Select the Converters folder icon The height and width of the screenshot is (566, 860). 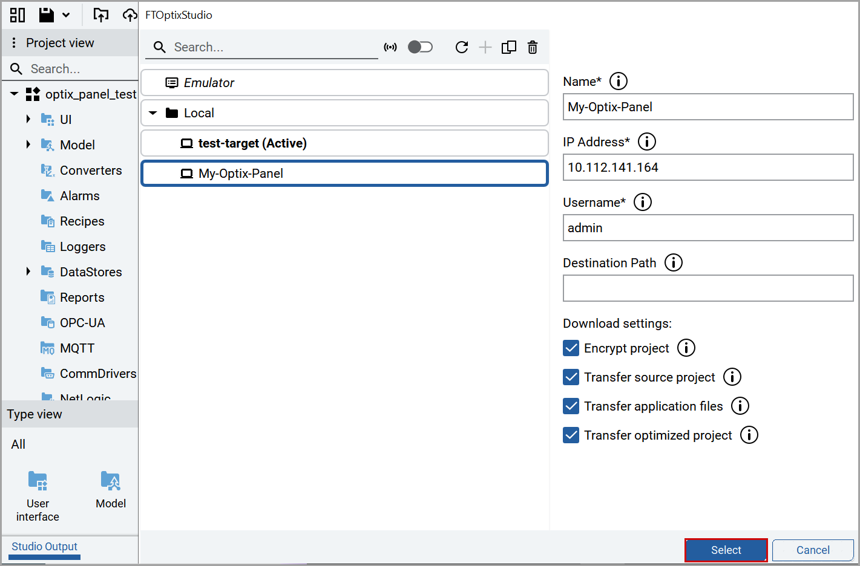(47, 170)
